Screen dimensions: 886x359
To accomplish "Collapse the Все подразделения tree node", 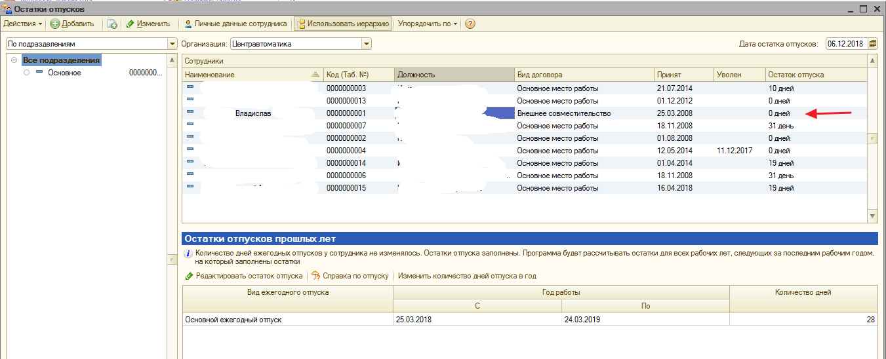I will click(14, 60).
